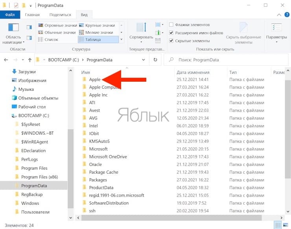Select the KMSAutoS folder
This screenshot has height=229, width=291.
99,141
